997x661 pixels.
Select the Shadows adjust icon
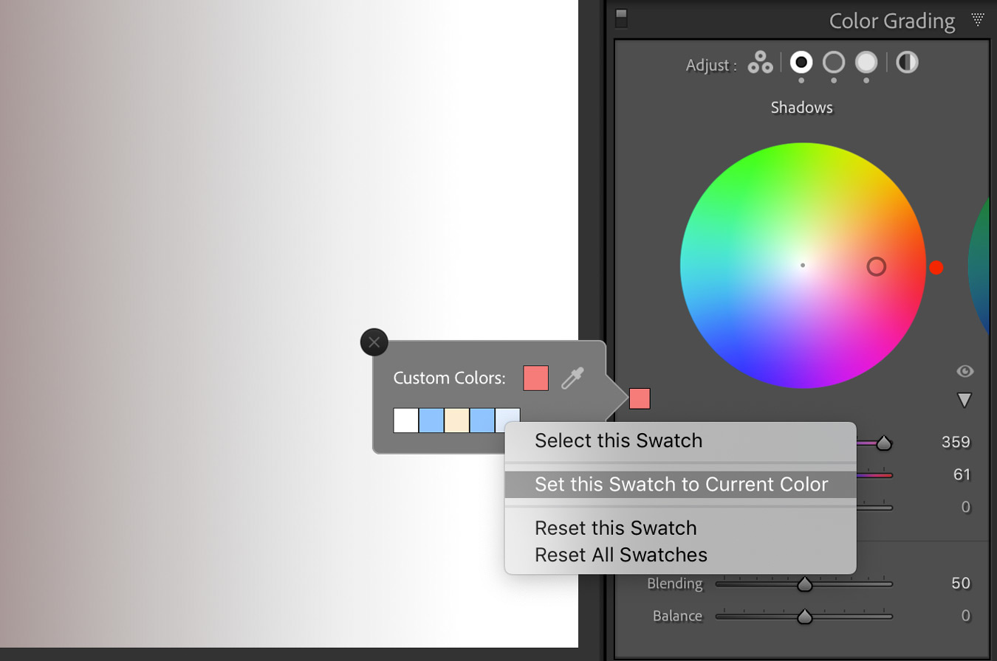[801, 62]
